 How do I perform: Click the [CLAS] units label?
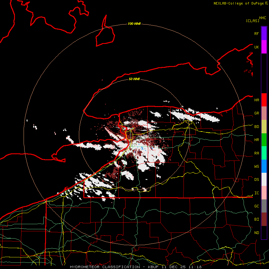click(253, 21)
